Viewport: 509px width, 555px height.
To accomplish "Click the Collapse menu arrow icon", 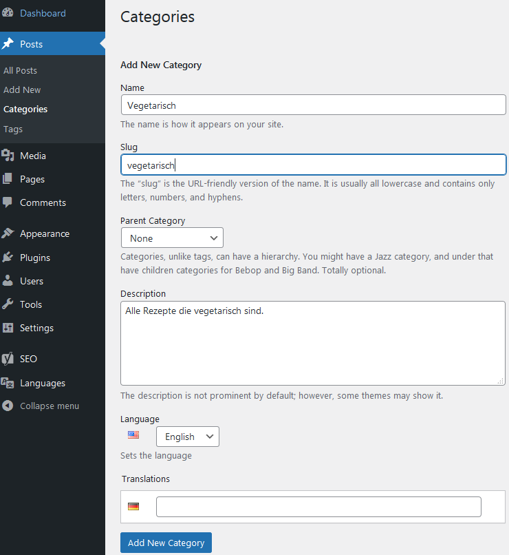I will point(8,406).
